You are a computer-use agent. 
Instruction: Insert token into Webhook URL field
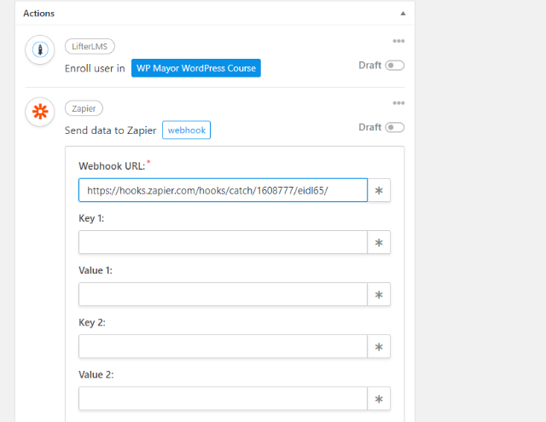(379, 190)
